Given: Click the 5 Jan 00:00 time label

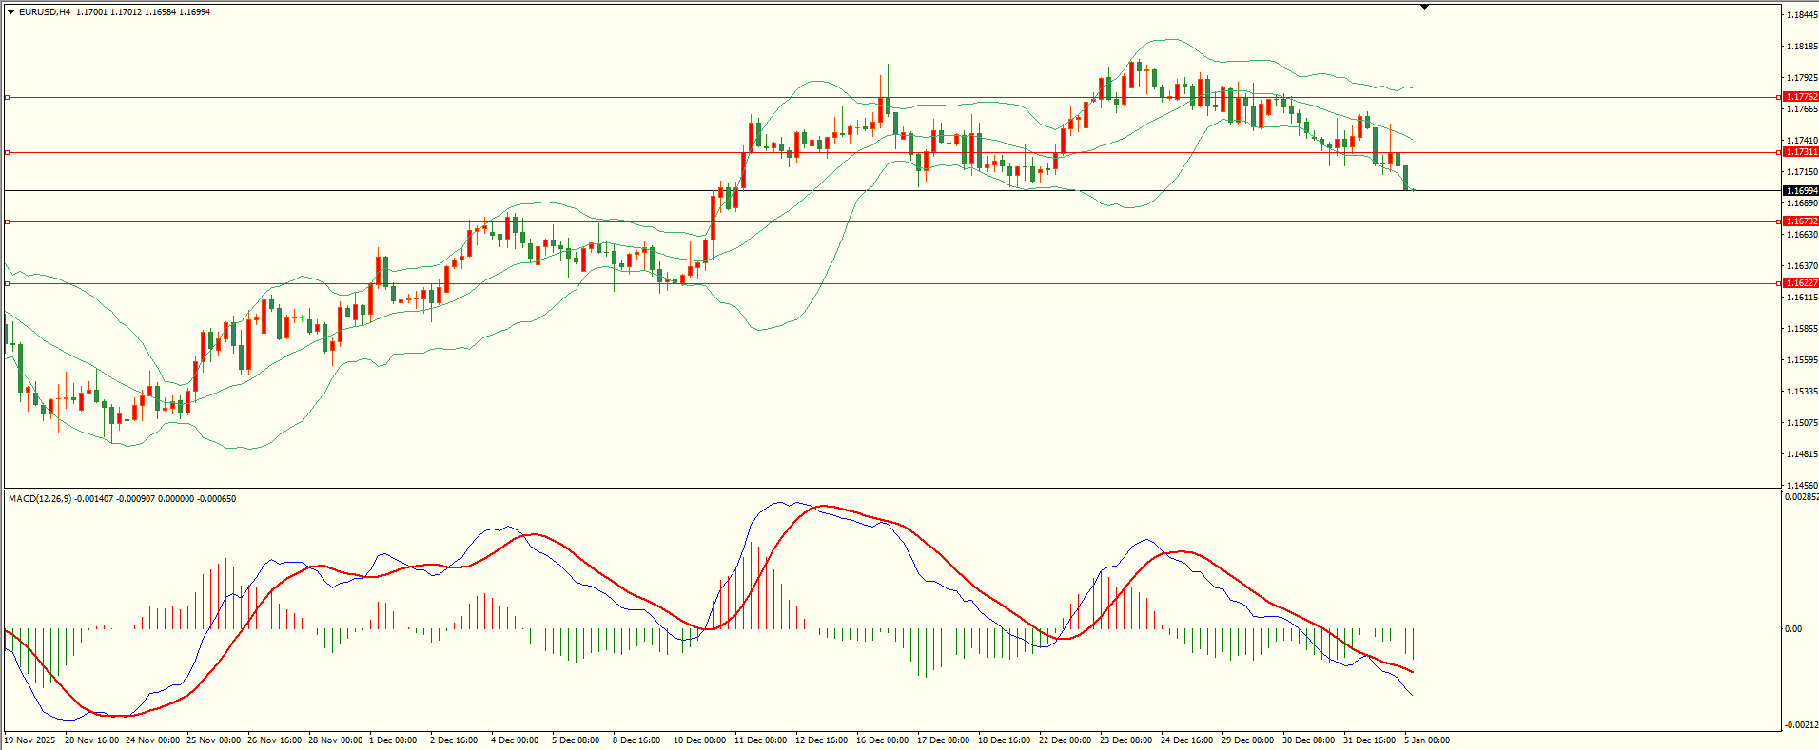Looking at the screenshot, I should [x=1427, y=740].
